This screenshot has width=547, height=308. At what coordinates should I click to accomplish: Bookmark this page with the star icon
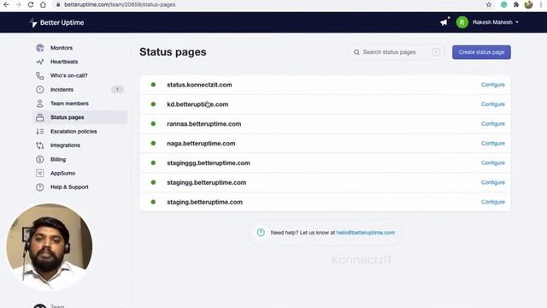pos(488,4)
